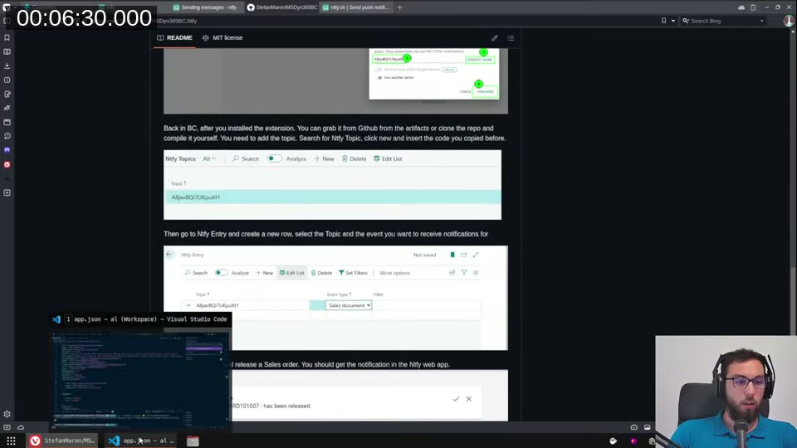Open the Bookmarks side panel
The image size is (797, 448).
(x=7, y=37)
